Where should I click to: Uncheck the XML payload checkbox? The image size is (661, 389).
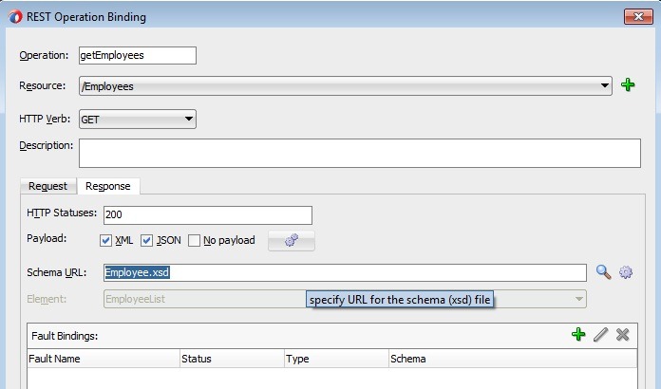pos(106,241)
